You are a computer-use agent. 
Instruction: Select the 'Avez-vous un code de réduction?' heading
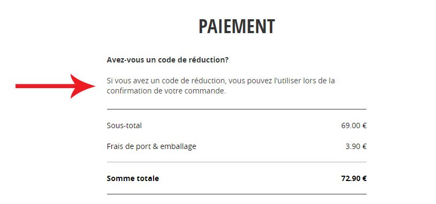point(167,60)
